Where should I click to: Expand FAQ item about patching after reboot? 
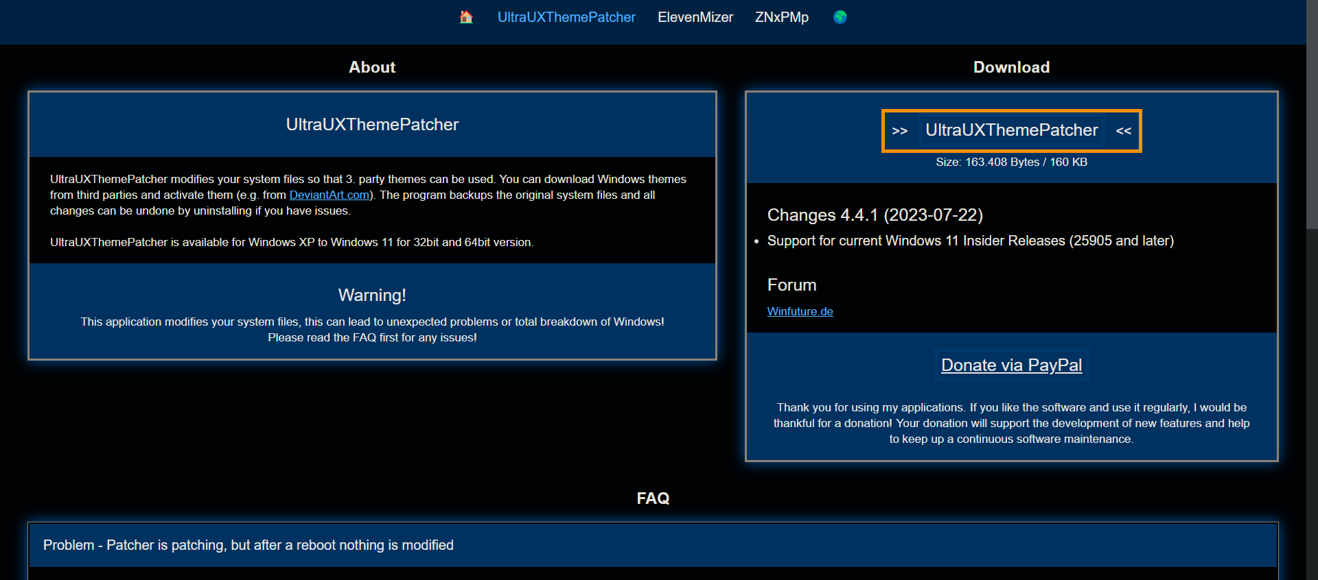[x=652, y=545]
